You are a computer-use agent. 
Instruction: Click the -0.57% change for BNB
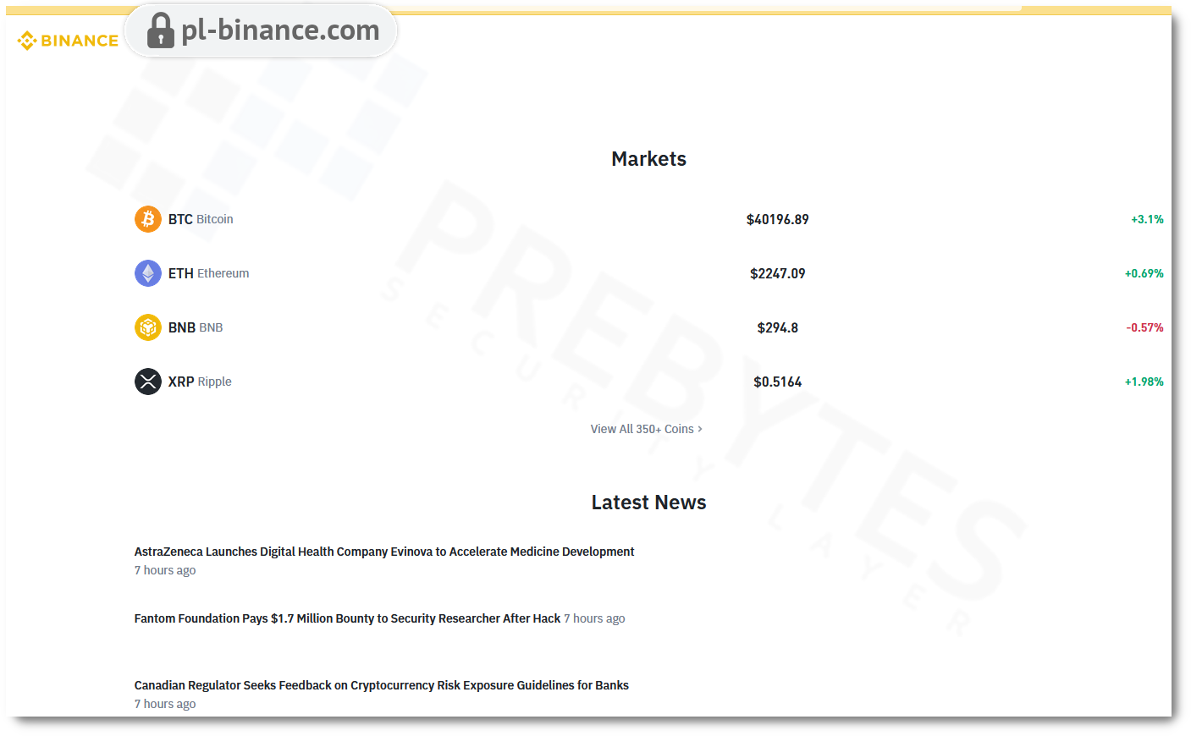click(1144, 327)
